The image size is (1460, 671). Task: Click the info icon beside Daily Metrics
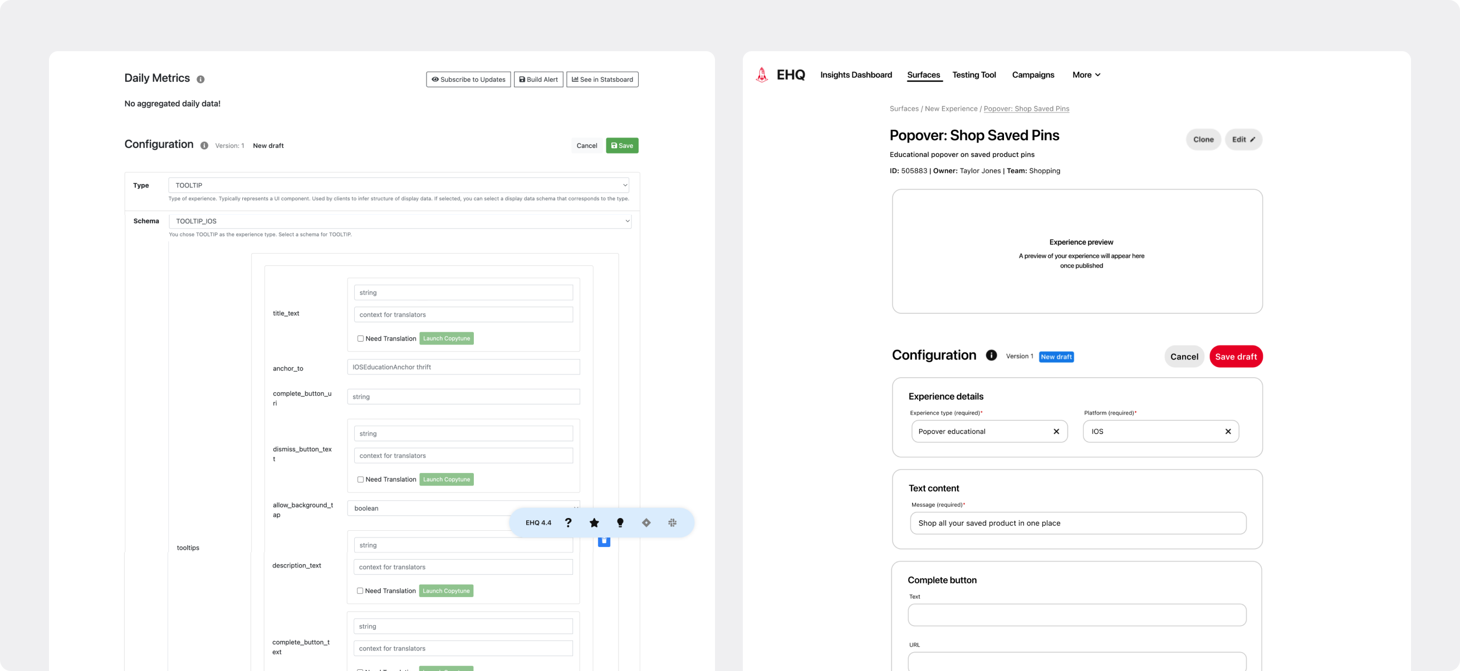200,79
